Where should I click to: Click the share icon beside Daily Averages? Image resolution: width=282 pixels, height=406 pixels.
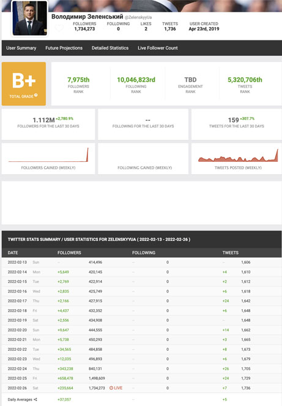pos(35,399)
